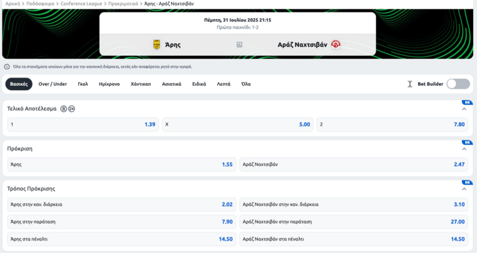Viewport: 477px width, 253px height.
Task: Collapse the Τελικό Αποτέλεσμα section
Action: [464, 109]
